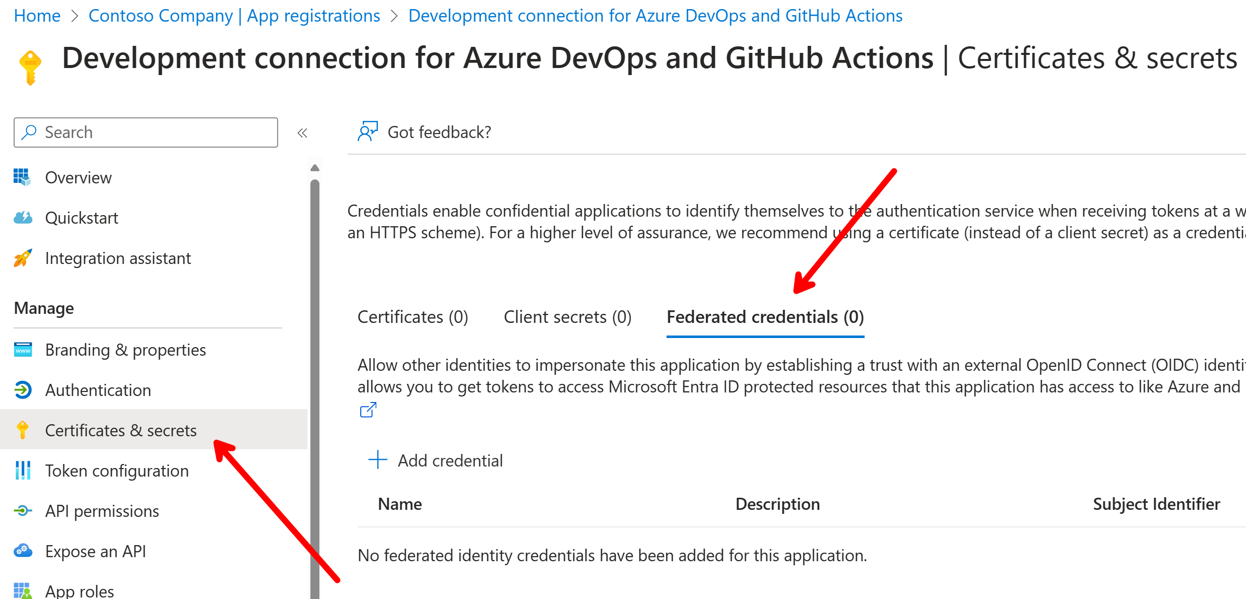The image size is (1246, 599).
Task: Click 'No federated identity credentials' message
Action: pyautogui.click(x=612, y=555)
